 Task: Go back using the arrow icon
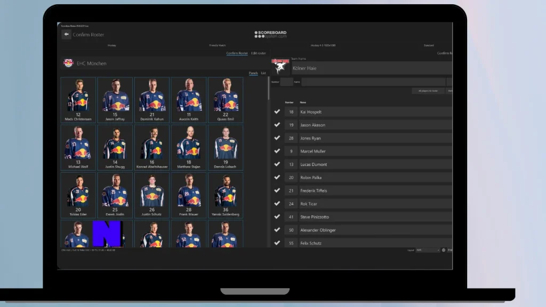tap(66, 35)
